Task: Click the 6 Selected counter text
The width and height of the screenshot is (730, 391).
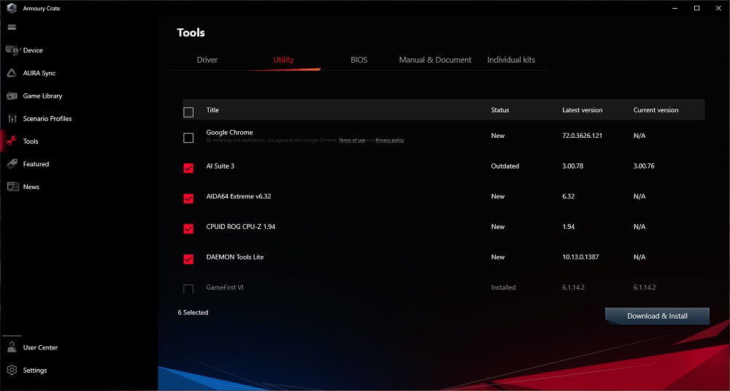Action: (193, 312)
